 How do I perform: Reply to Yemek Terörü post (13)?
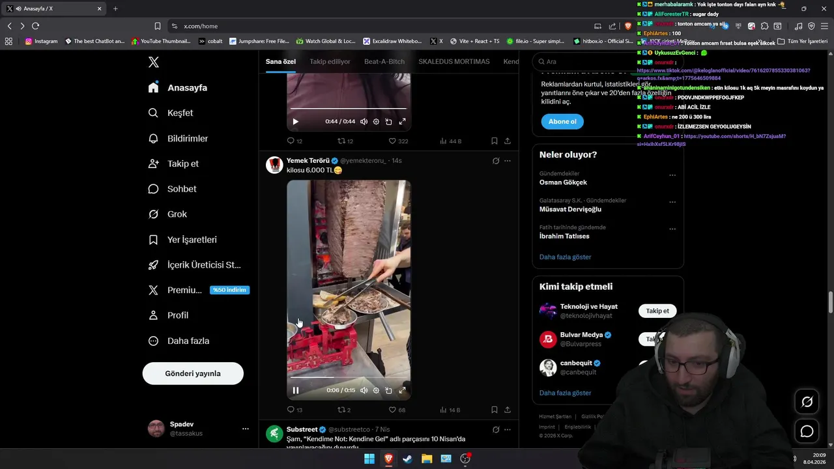point(295,410)
